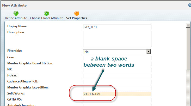191x106 pixels.
Task: Click the SolidWorks field containing PART NAME
Action: [117, 94]
